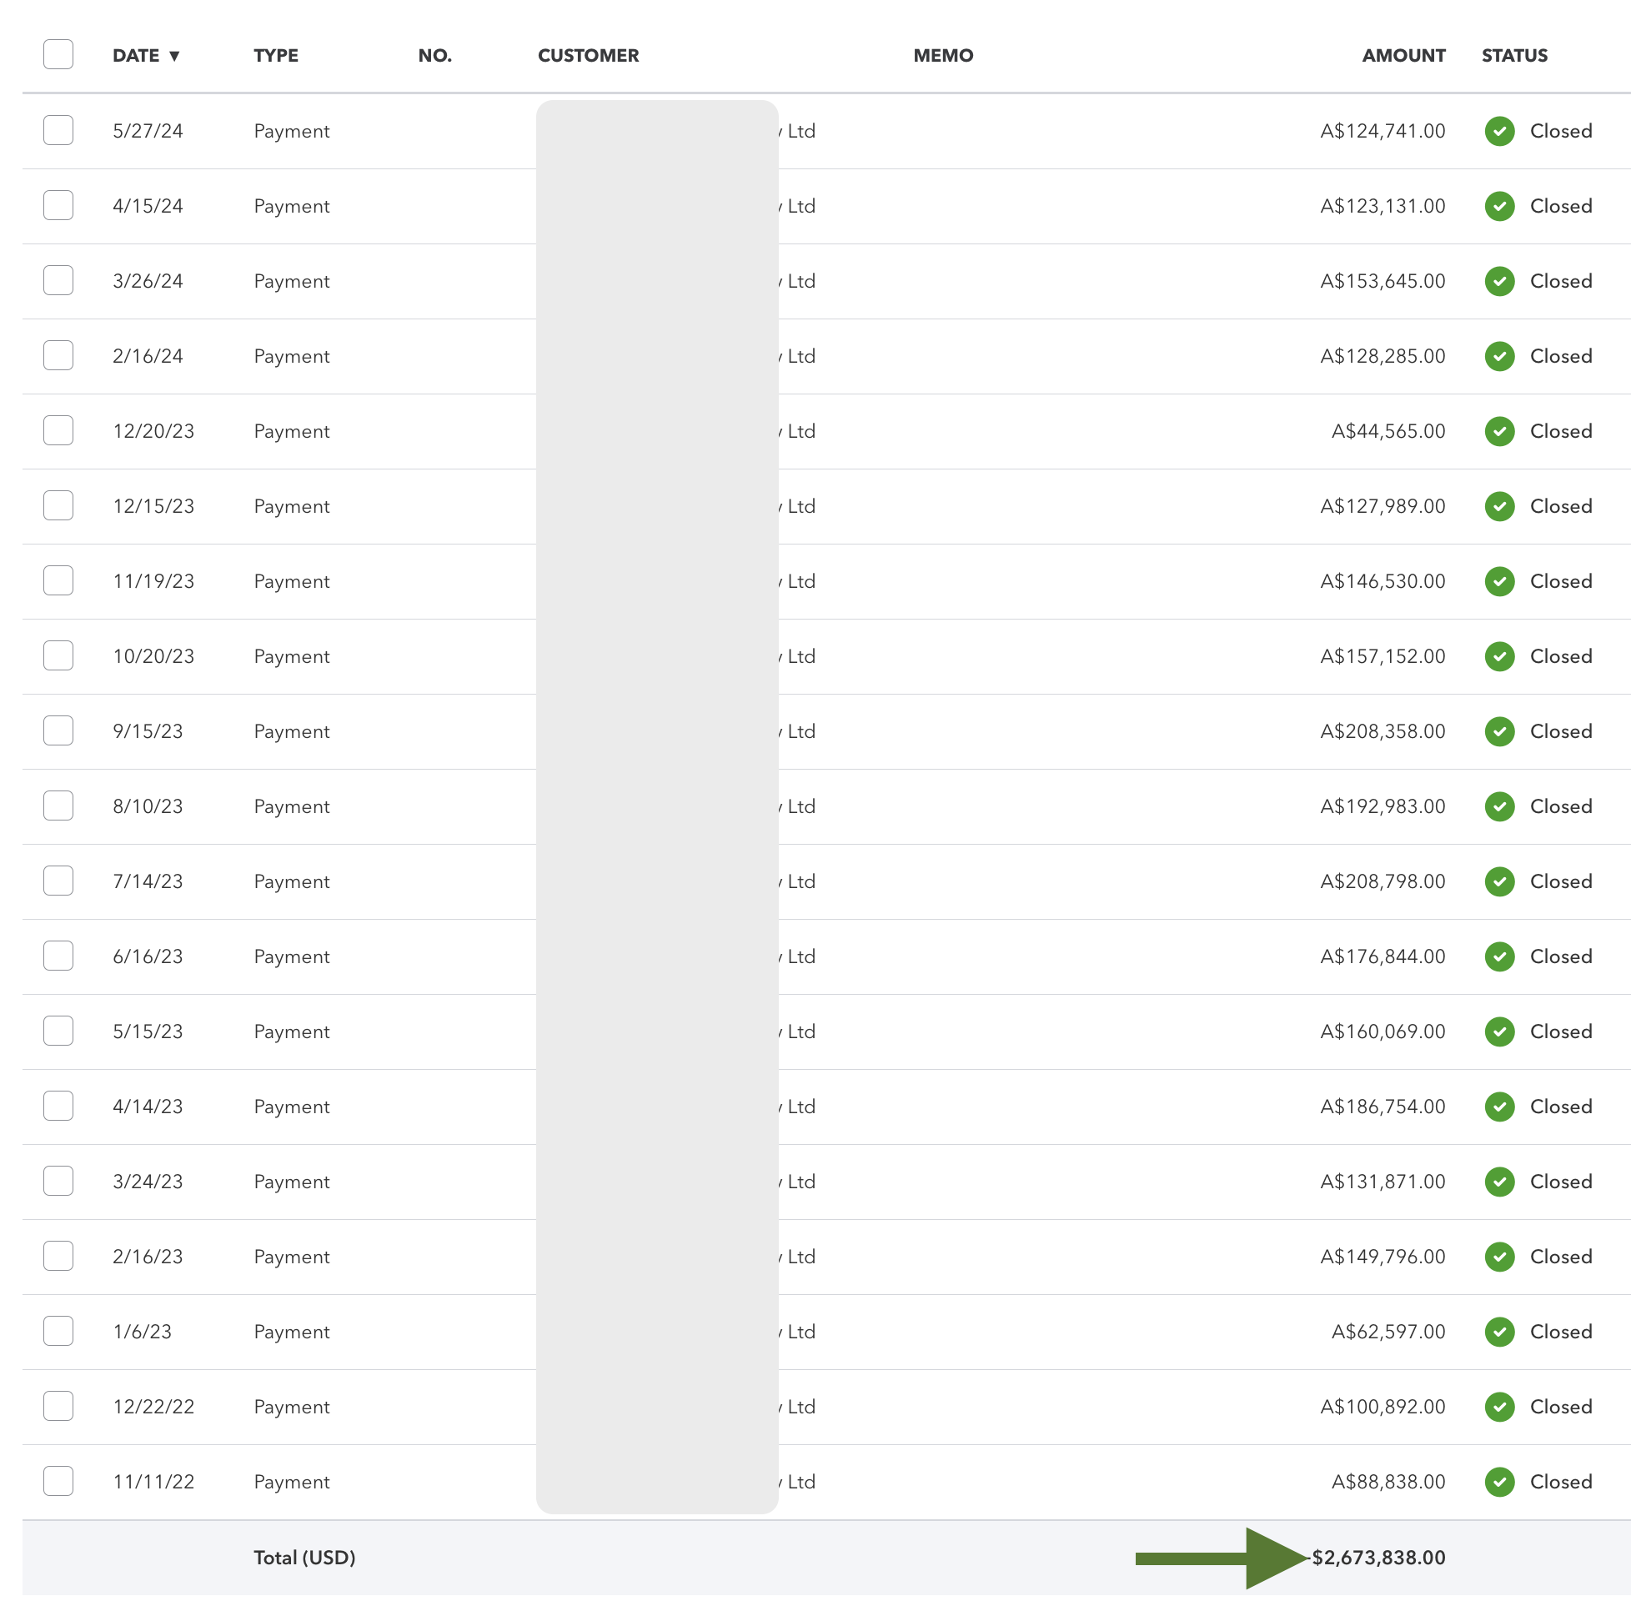The width and height of the screenshot is (1631, 1606).
Task: Sort by DATE column arrow
Action: coord(173,56)
